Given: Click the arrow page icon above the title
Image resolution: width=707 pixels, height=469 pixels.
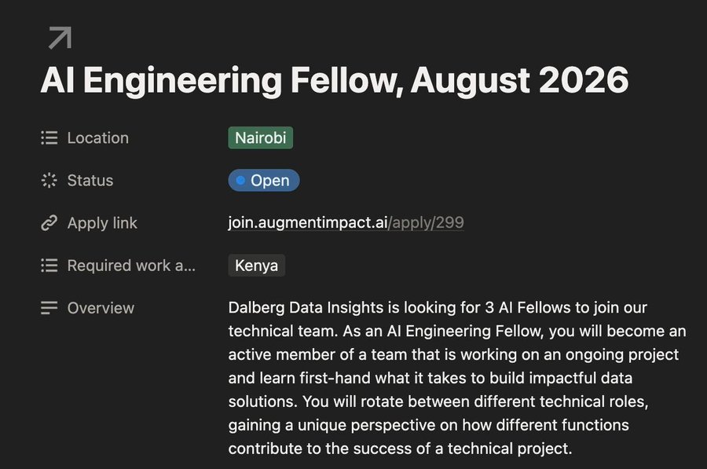Looking at the screenshot, I should coord(60,38).
